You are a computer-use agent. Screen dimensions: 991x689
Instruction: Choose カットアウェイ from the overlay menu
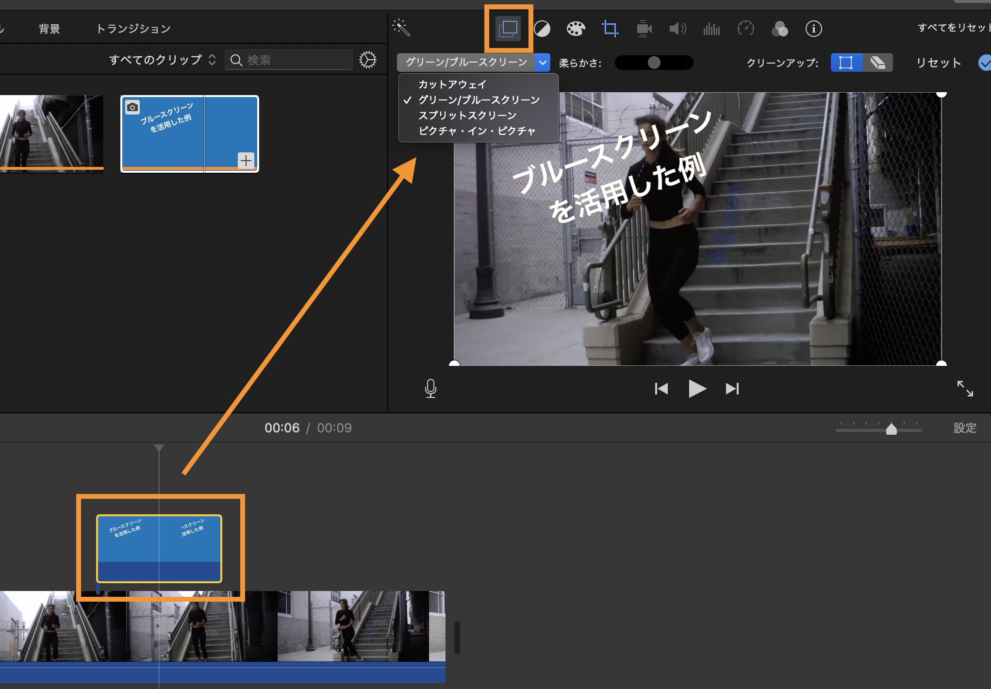click(453, 84)
